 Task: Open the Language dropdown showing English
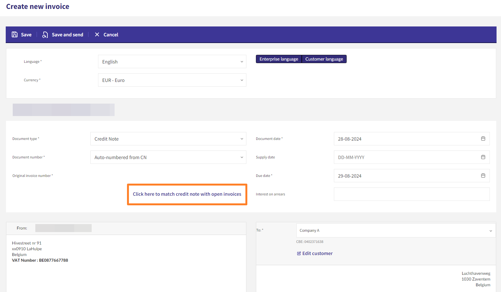[x=172, y=62]
